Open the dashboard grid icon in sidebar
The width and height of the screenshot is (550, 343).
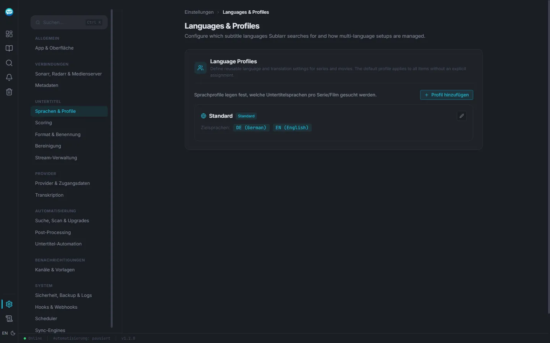point(9,34)
